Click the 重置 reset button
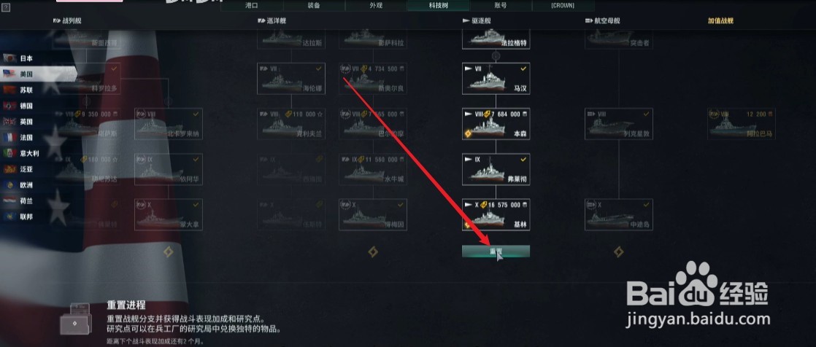The width and height of the screenshot is (816, 347). [496, 252]
